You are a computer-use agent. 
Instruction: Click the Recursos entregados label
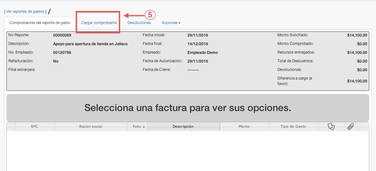coord(296,52)
